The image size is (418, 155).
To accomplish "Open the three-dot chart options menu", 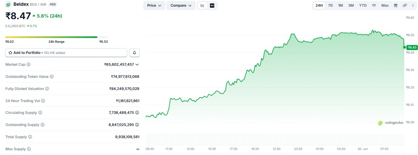I will point(413,5).
